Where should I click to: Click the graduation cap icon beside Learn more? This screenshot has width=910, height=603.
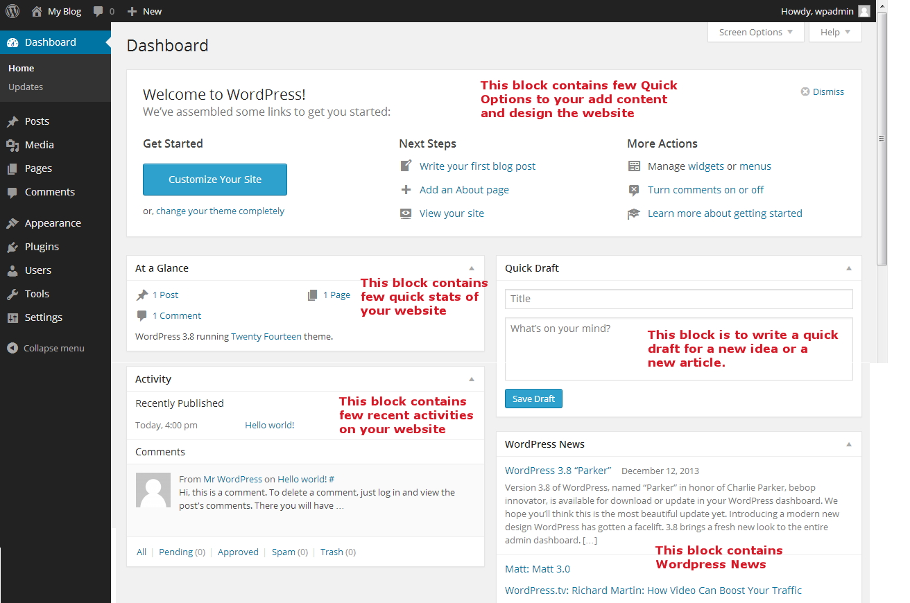pos(634,213)
